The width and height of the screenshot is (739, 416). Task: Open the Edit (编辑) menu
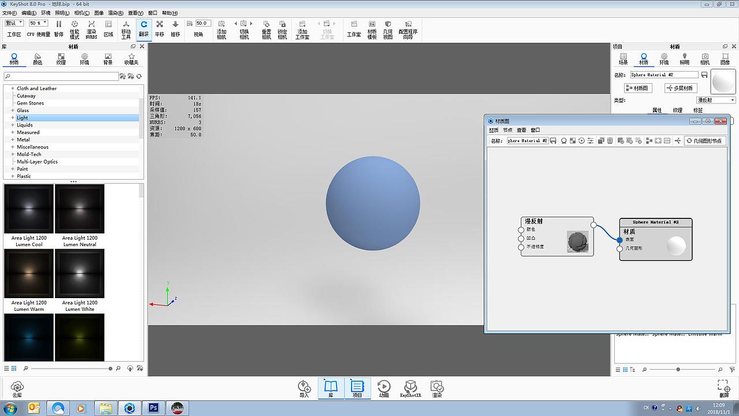29,13
